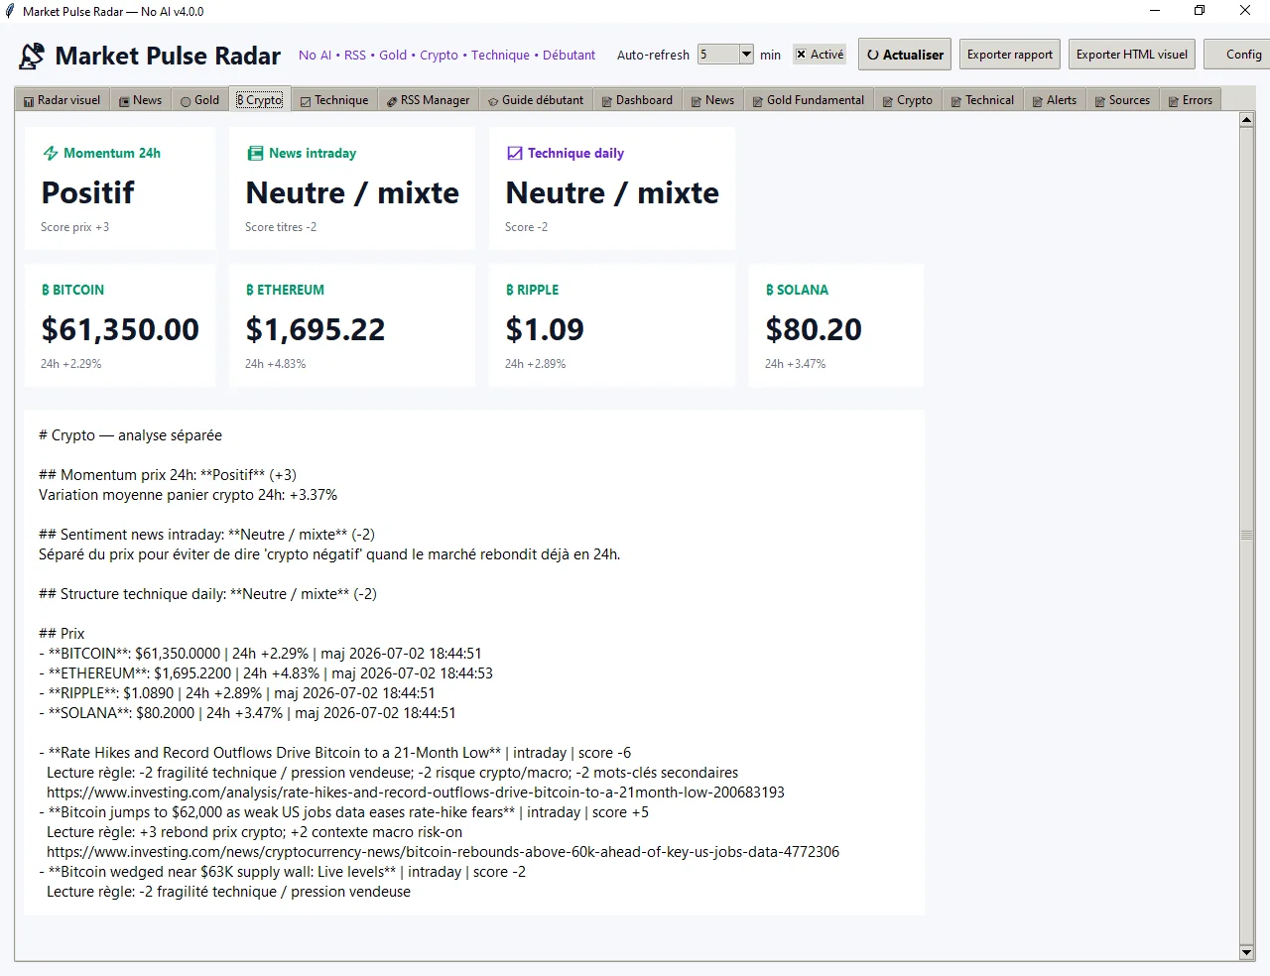This screenshot has height=976, width=1270.
Task: Click the auto-refresh interval field showing 5
Action: pyautogui.click(x=718, y=55)
